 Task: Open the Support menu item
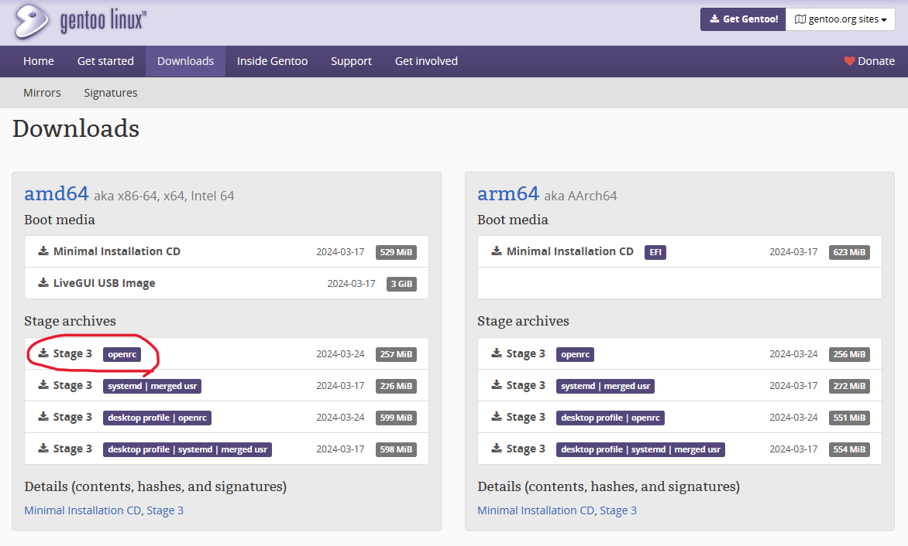pos(351,61)
